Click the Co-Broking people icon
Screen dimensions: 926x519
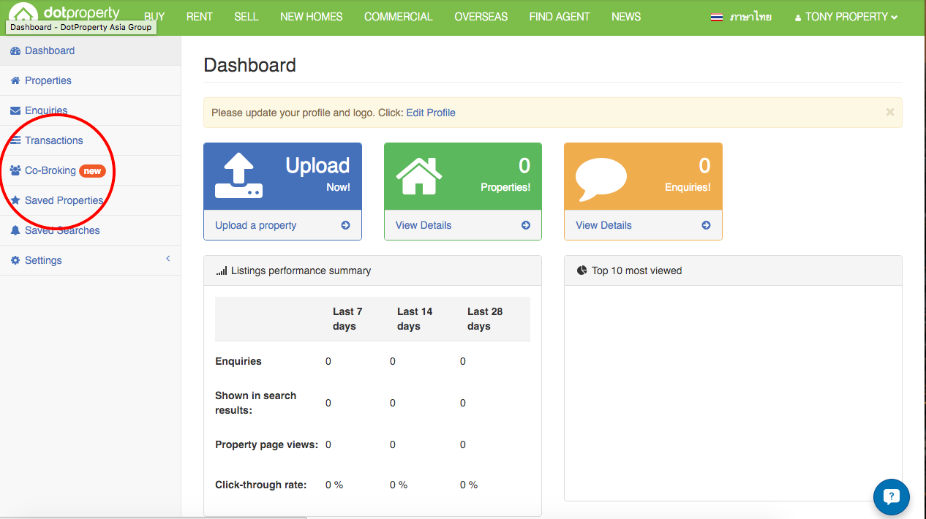coord(15,170)
